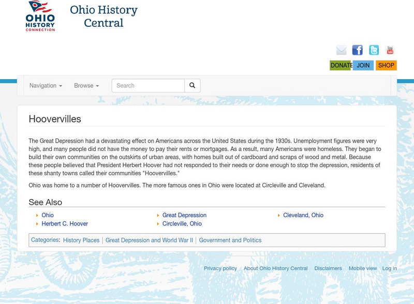
Task: Visit the Cleveland, Ohio link
Action: coord(303,215)
